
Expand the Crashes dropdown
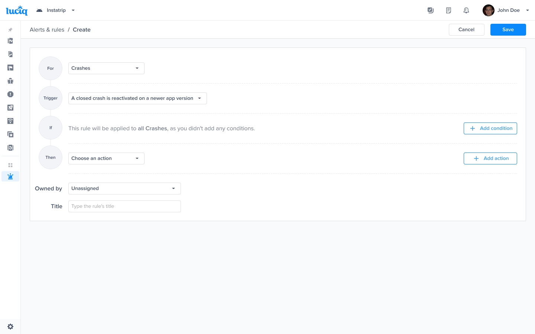point(106,68)
